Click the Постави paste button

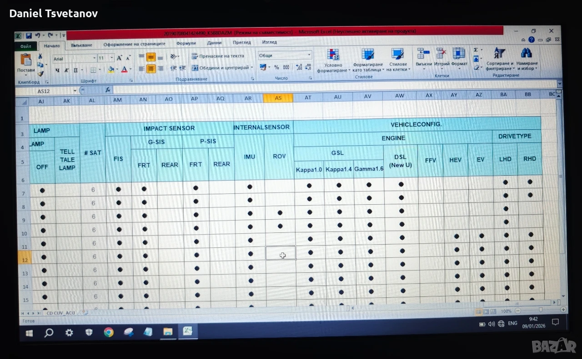26,64
